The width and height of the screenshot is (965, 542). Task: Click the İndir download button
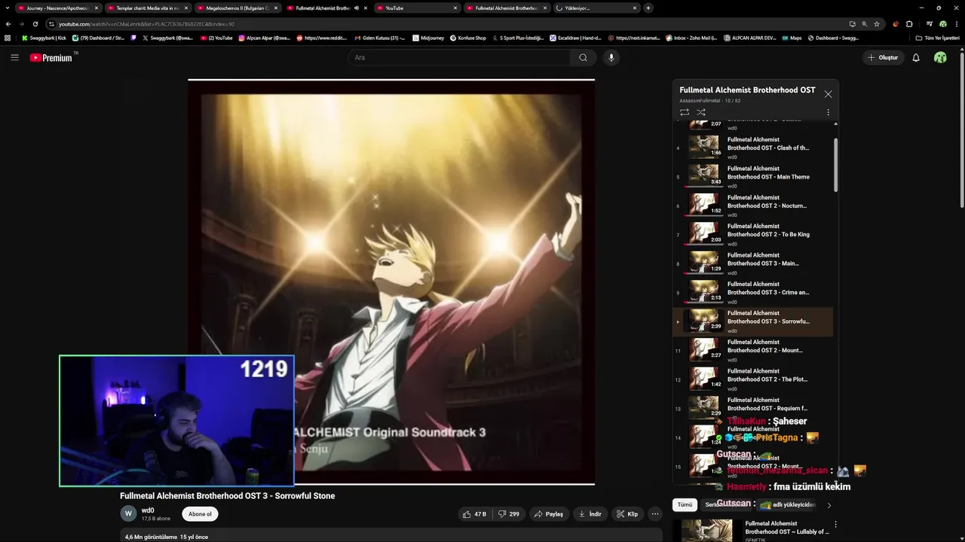point(590,514)
